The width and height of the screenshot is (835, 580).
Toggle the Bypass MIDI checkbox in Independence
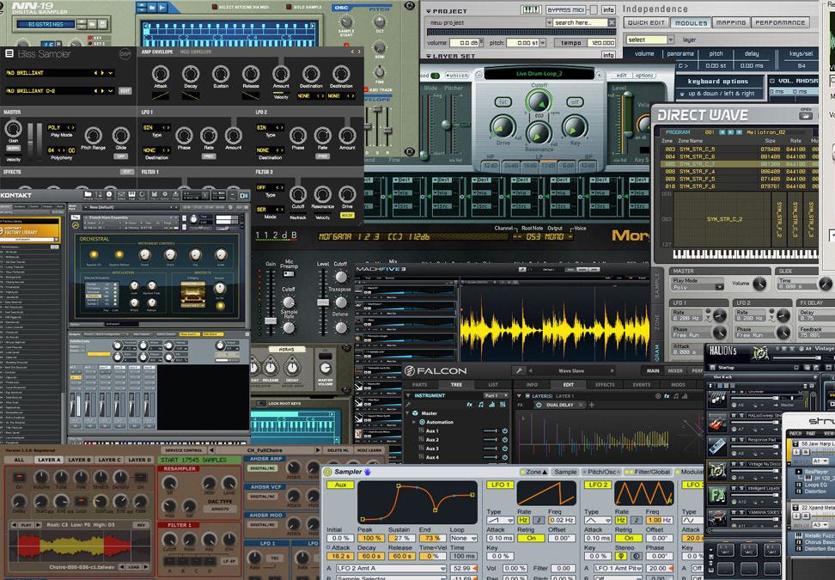[x=593, y=9]
